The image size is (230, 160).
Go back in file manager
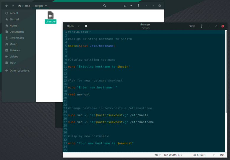click(x=7, y=6)
